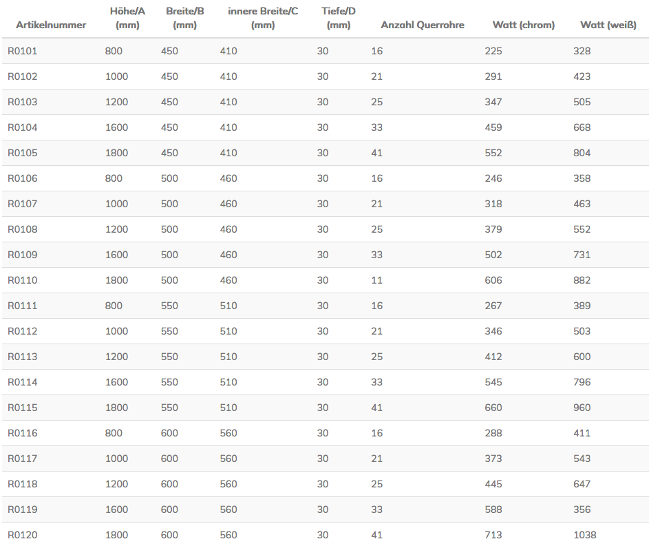Viewport: 651px width, 548px height.
Task: Click the 960 weiß watt value
Action: click(581, 408)
